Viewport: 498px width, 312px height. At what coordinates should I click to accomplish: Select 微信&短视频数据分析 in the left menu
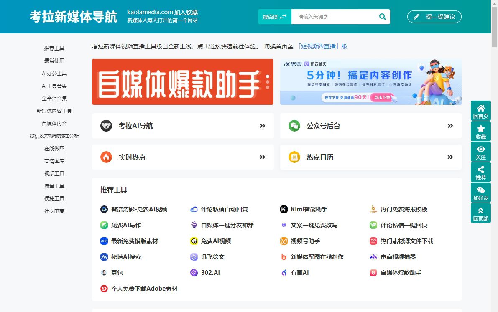[x=54, y=136]
